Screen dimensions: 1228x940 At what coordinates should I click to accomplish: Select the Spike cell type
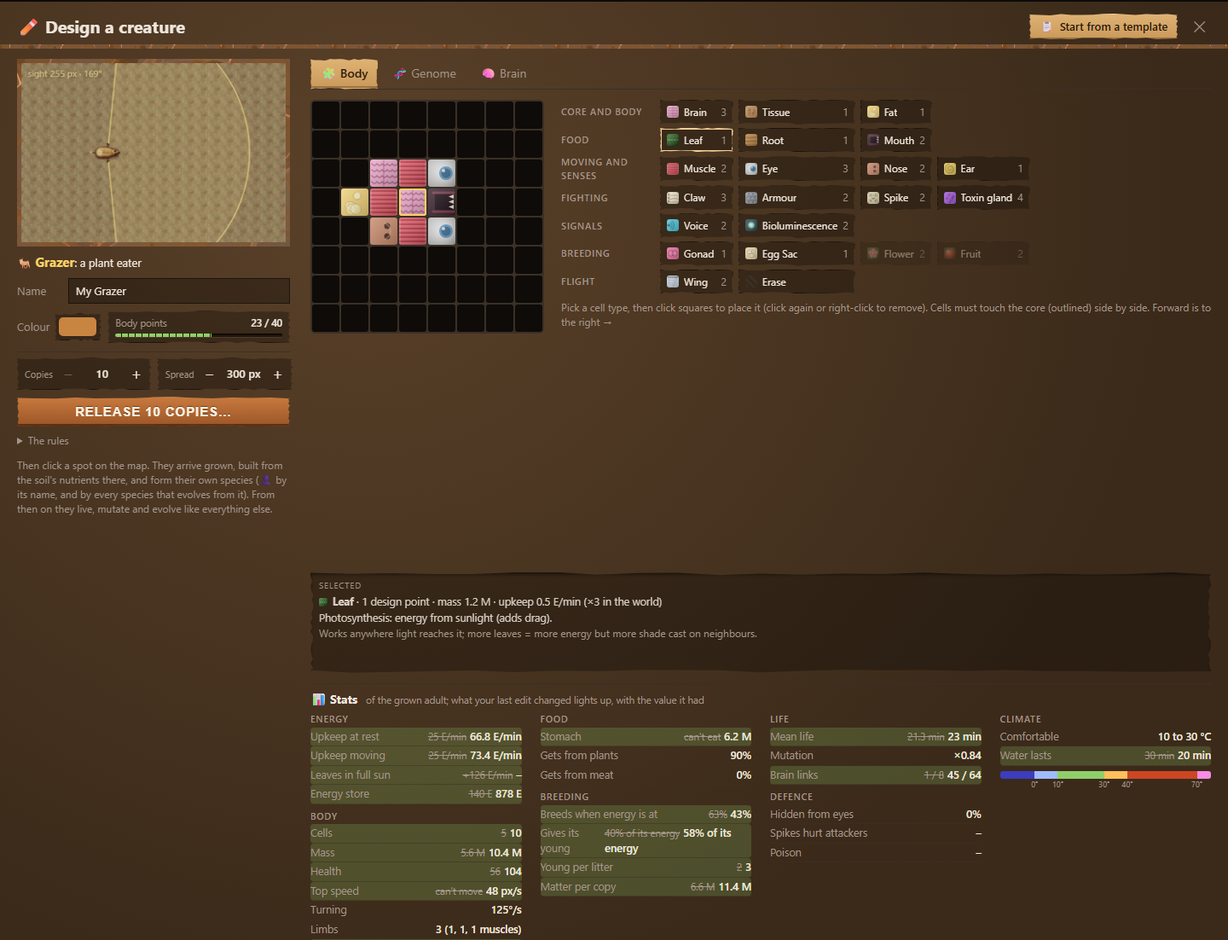pos(895,198)
